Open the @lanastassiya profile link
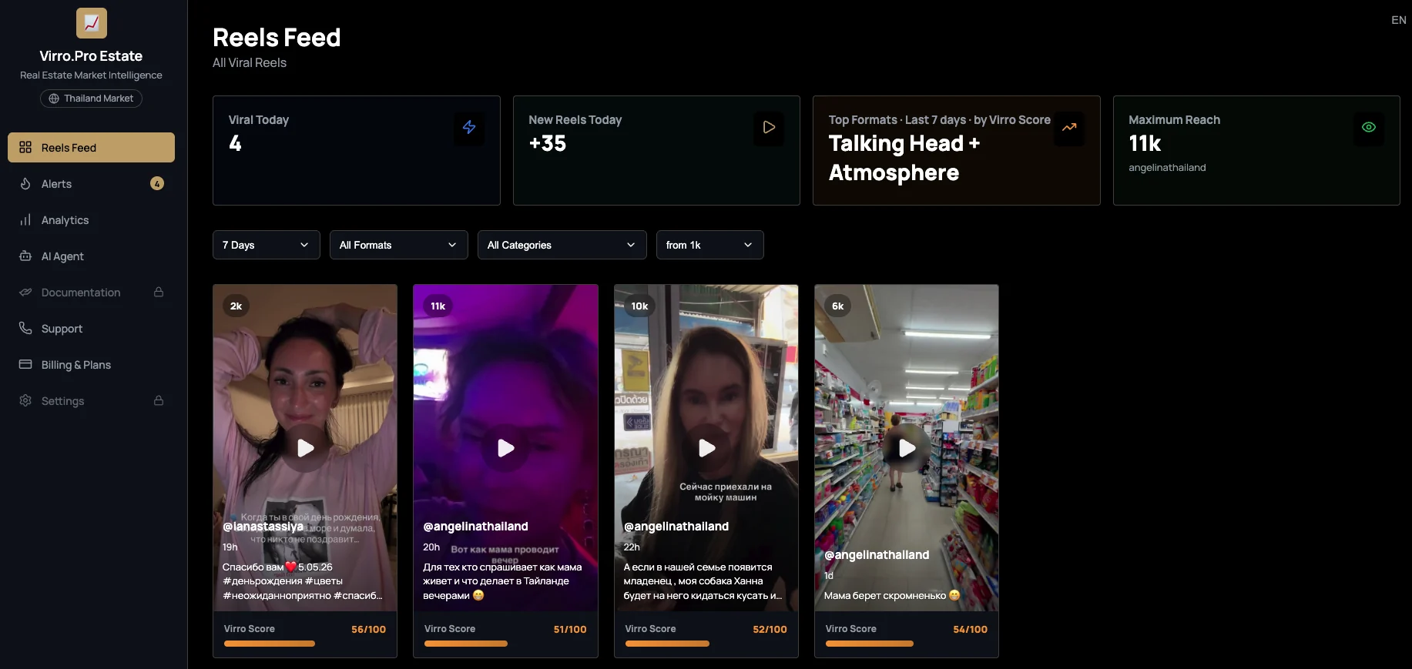This screenshot has height=669, width=1412. click(263, 527)
